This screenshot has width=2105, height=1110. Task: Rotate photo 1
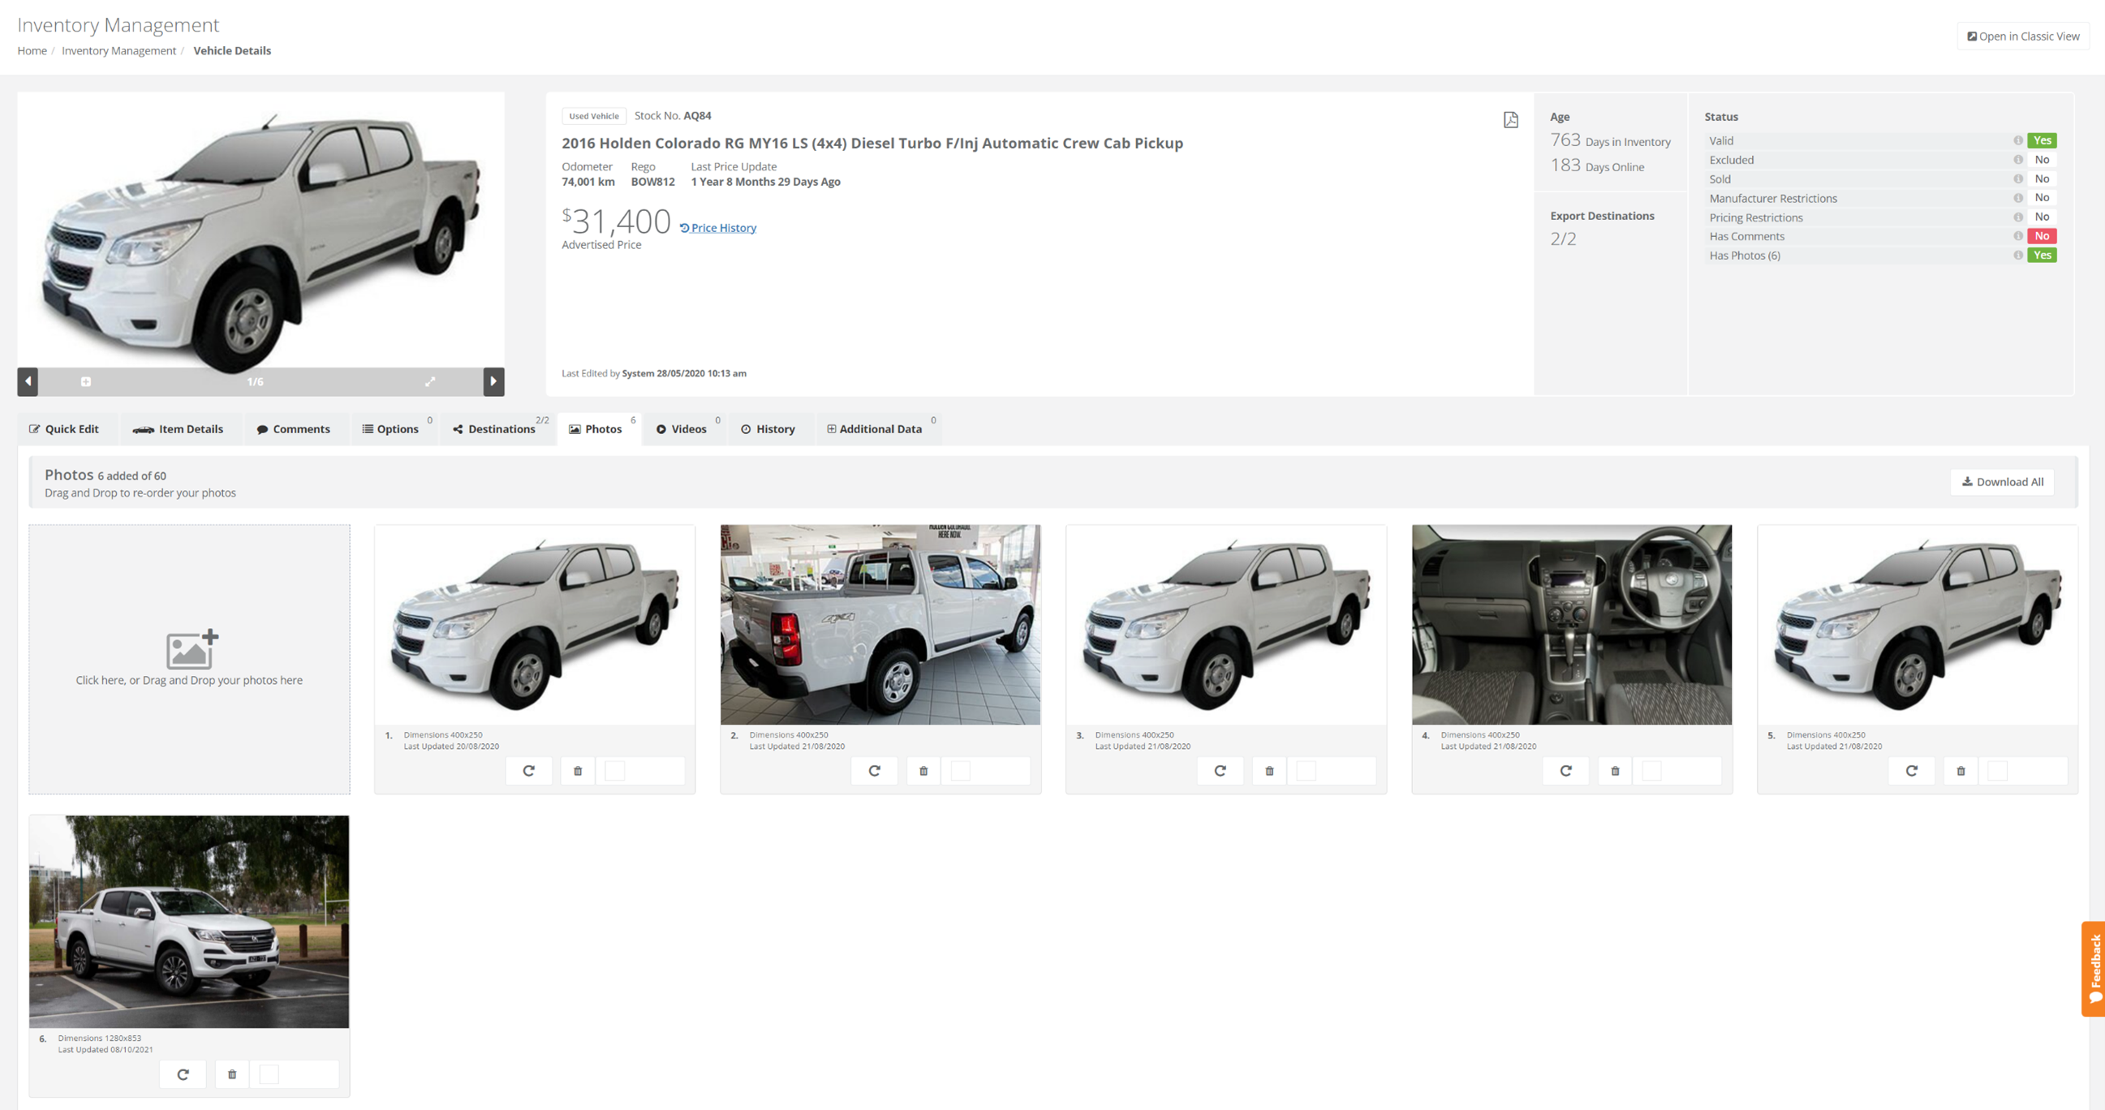click(529, 770)
